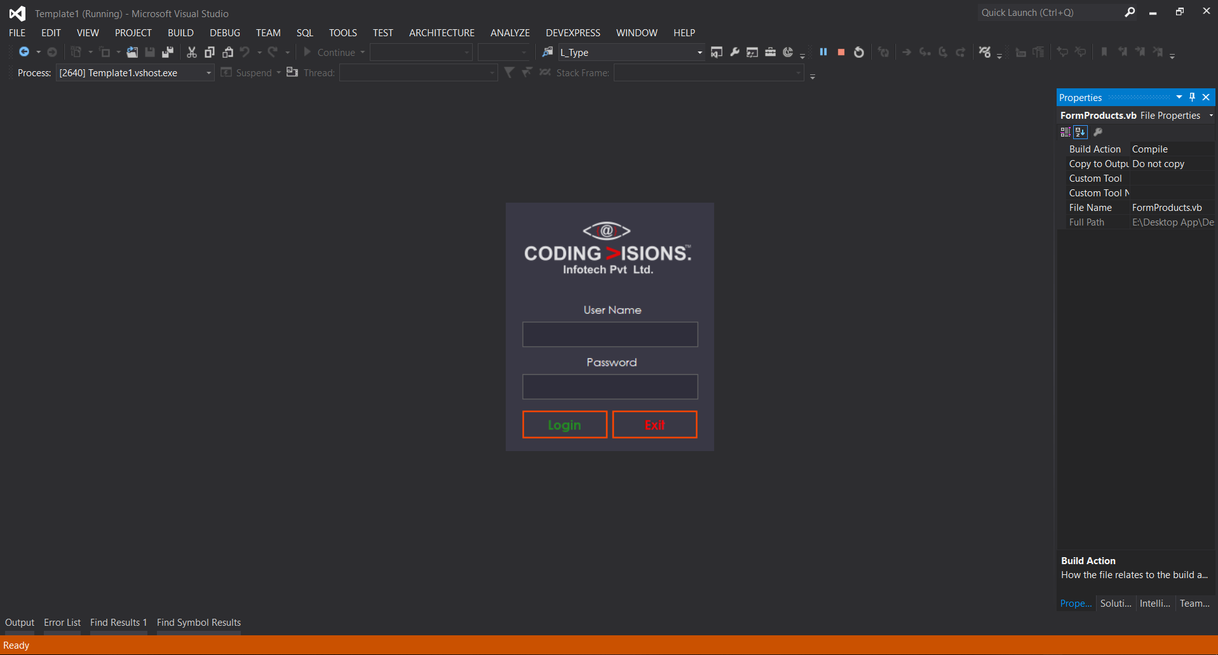This screenshot has width=1218, height=655.
Task: Switch to the Output tab
Action: coord(20,623)
